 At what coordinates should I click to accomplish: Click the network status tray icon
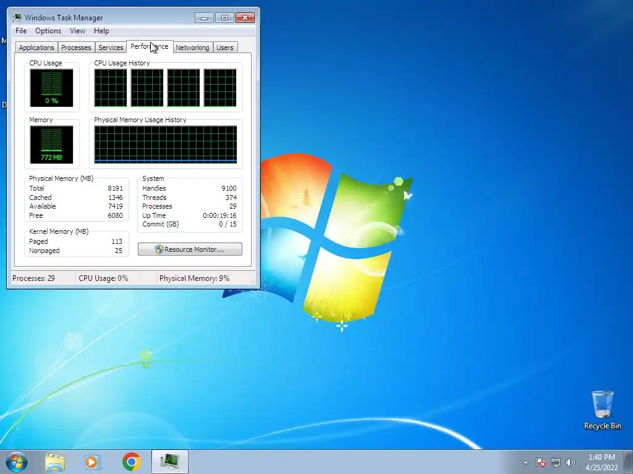point(556,462)
